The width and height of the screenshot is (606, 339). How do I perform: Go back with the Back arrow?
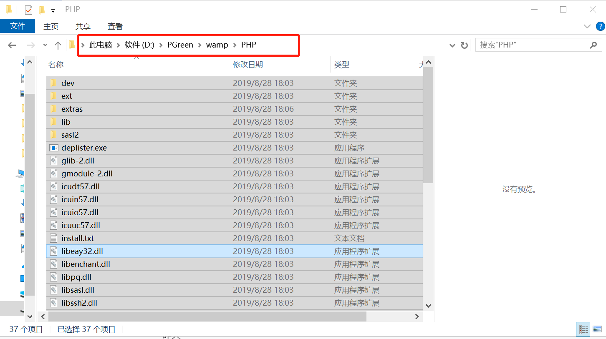12,45
